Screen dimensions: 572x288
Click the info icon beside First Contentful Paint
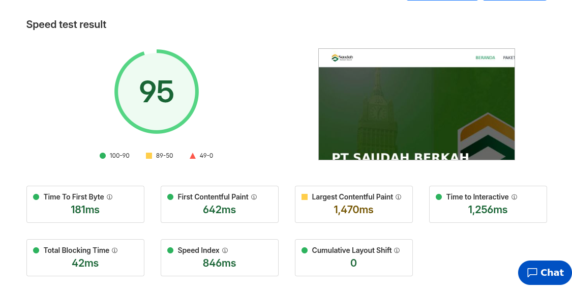coord(254,197)
